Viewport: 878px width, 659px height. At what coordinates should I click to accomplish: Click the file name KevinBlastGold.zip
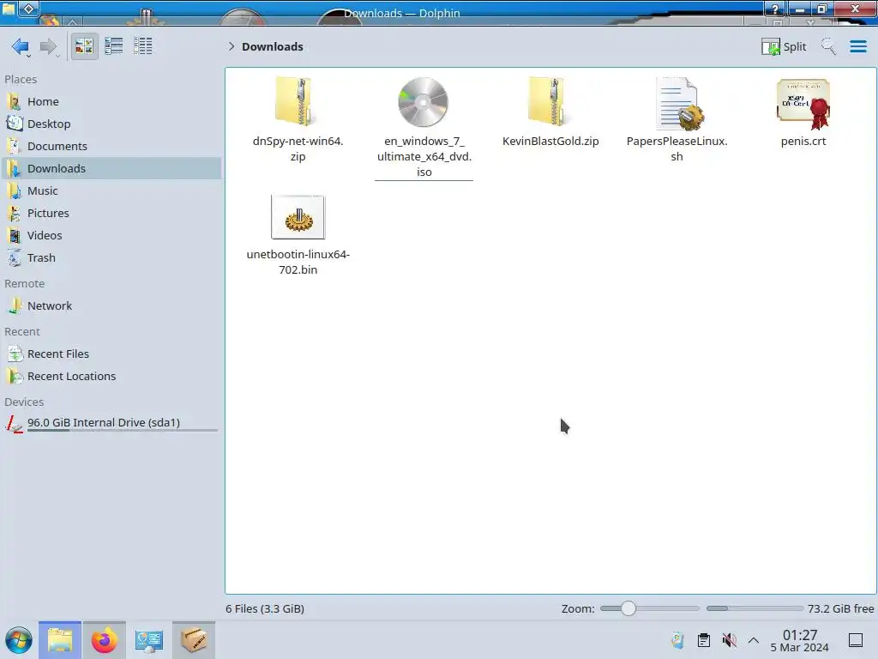550,142
